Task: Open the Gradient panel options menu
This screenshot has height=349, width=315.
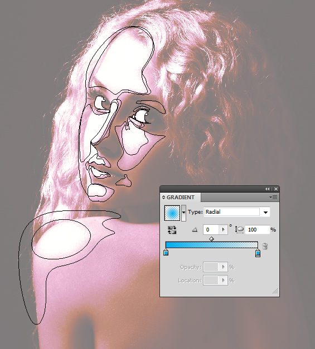Action: point(273,198)
